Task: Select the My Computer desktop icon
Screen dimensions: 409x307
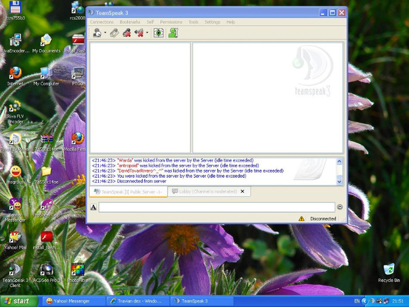Action: 46,76
